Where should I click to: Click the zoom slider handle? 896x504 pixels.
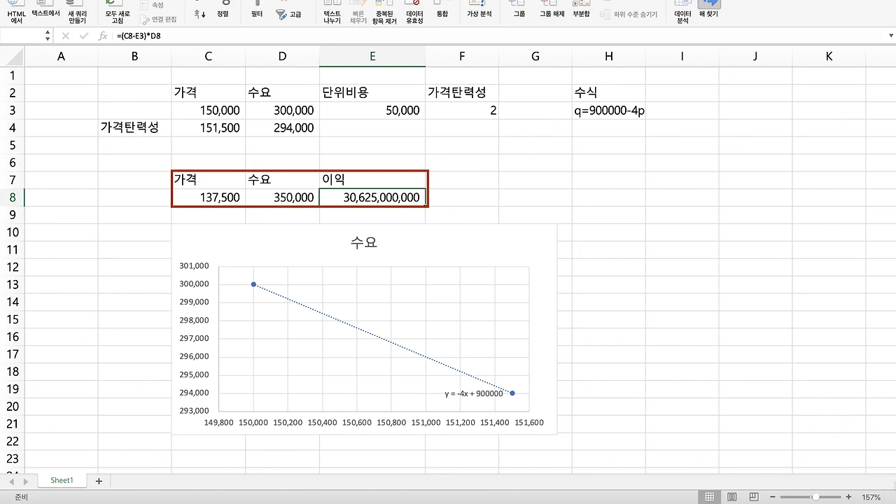coord(815,497)
